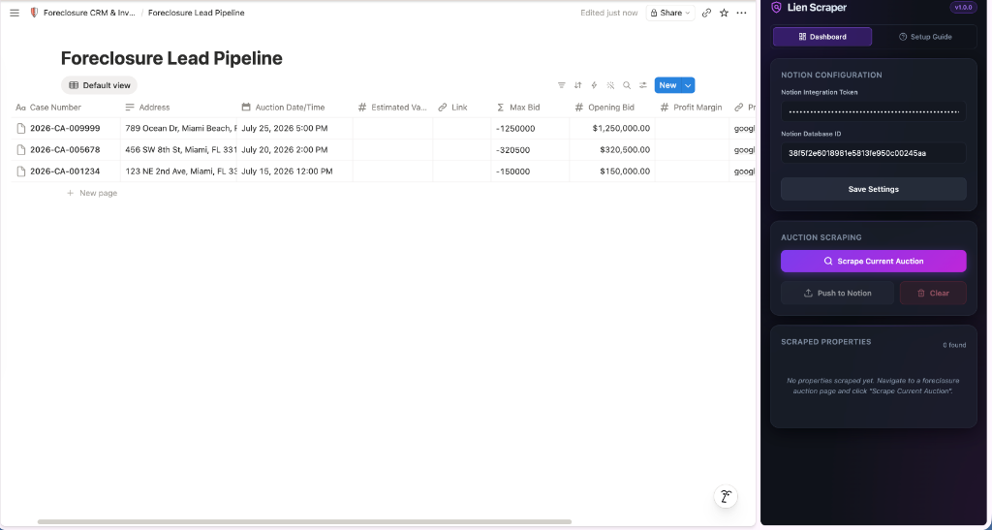The height and width of the screenshot is (530, 992).
Task: Click the -320500 Max Bid cell
Action: 530,150
